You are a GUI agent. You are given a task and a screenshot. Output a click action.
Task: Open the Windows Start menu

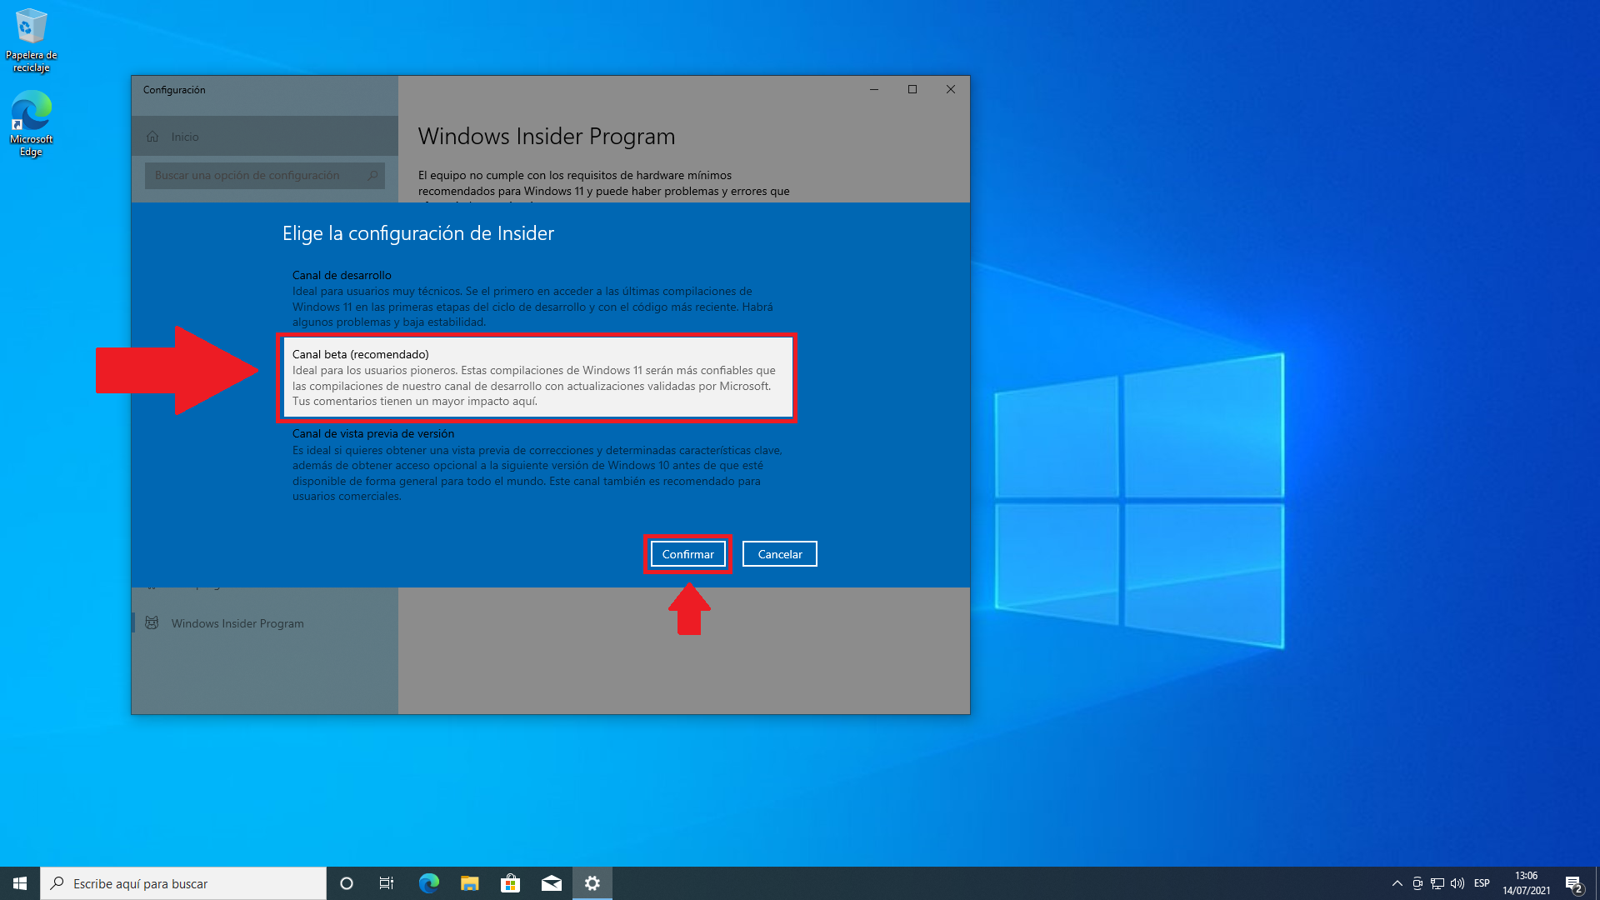click(x=20, y=883)
